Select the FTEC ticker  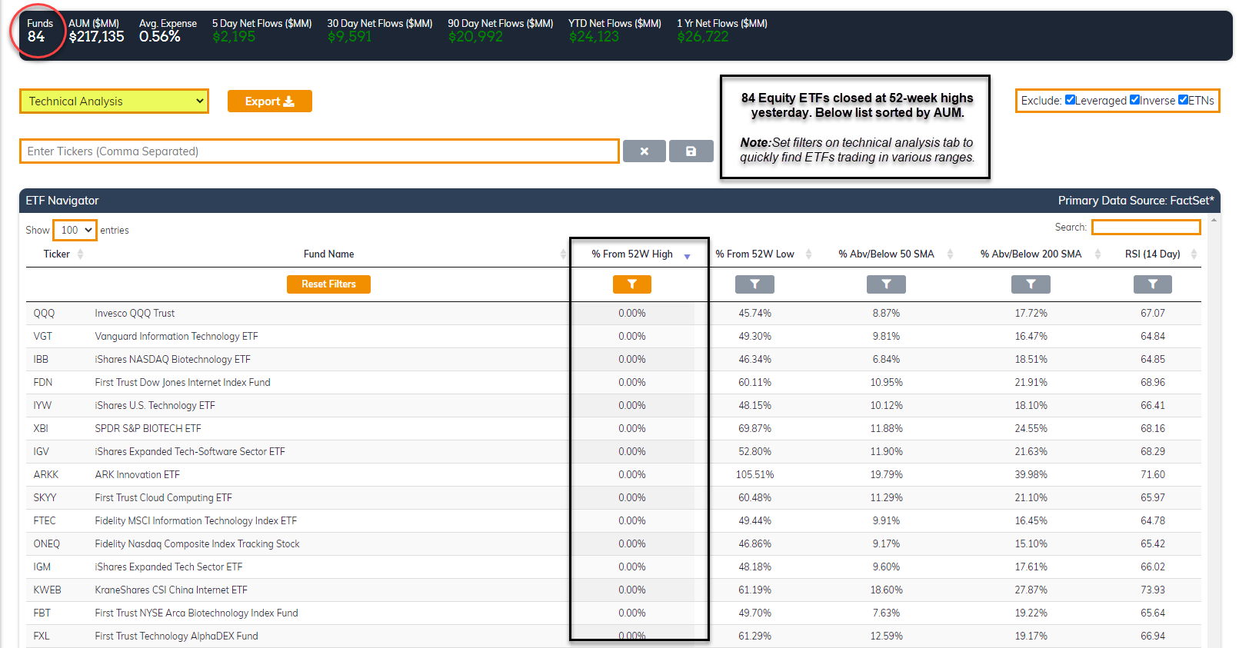point(45,521)
